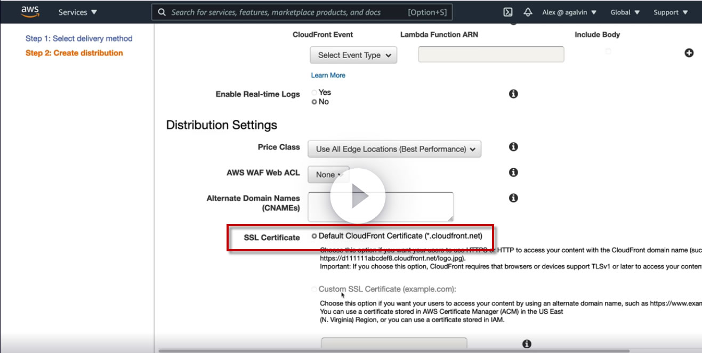Click the horizontal scrollbar at the bottom

(394, 350)
